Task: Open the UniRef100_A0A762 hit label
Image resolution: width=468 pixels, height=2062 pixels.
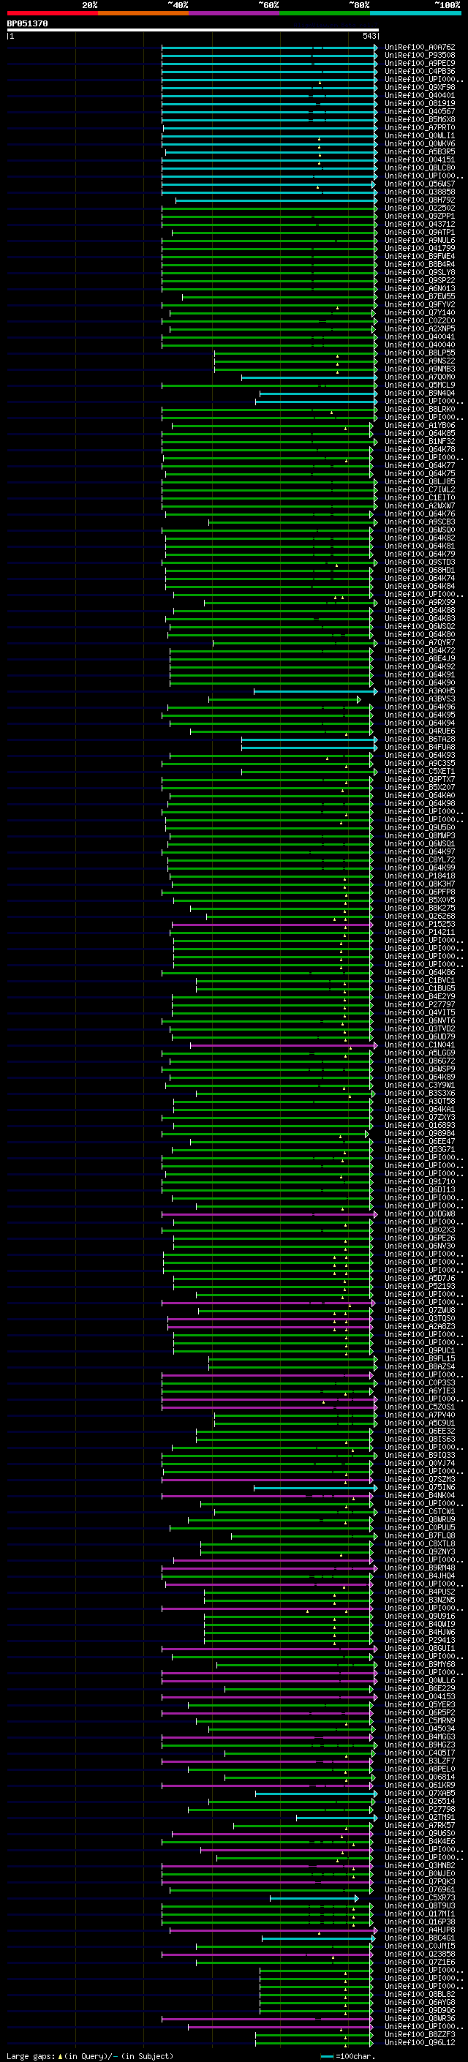Action: pyautogui.click(x=420, y=48)
